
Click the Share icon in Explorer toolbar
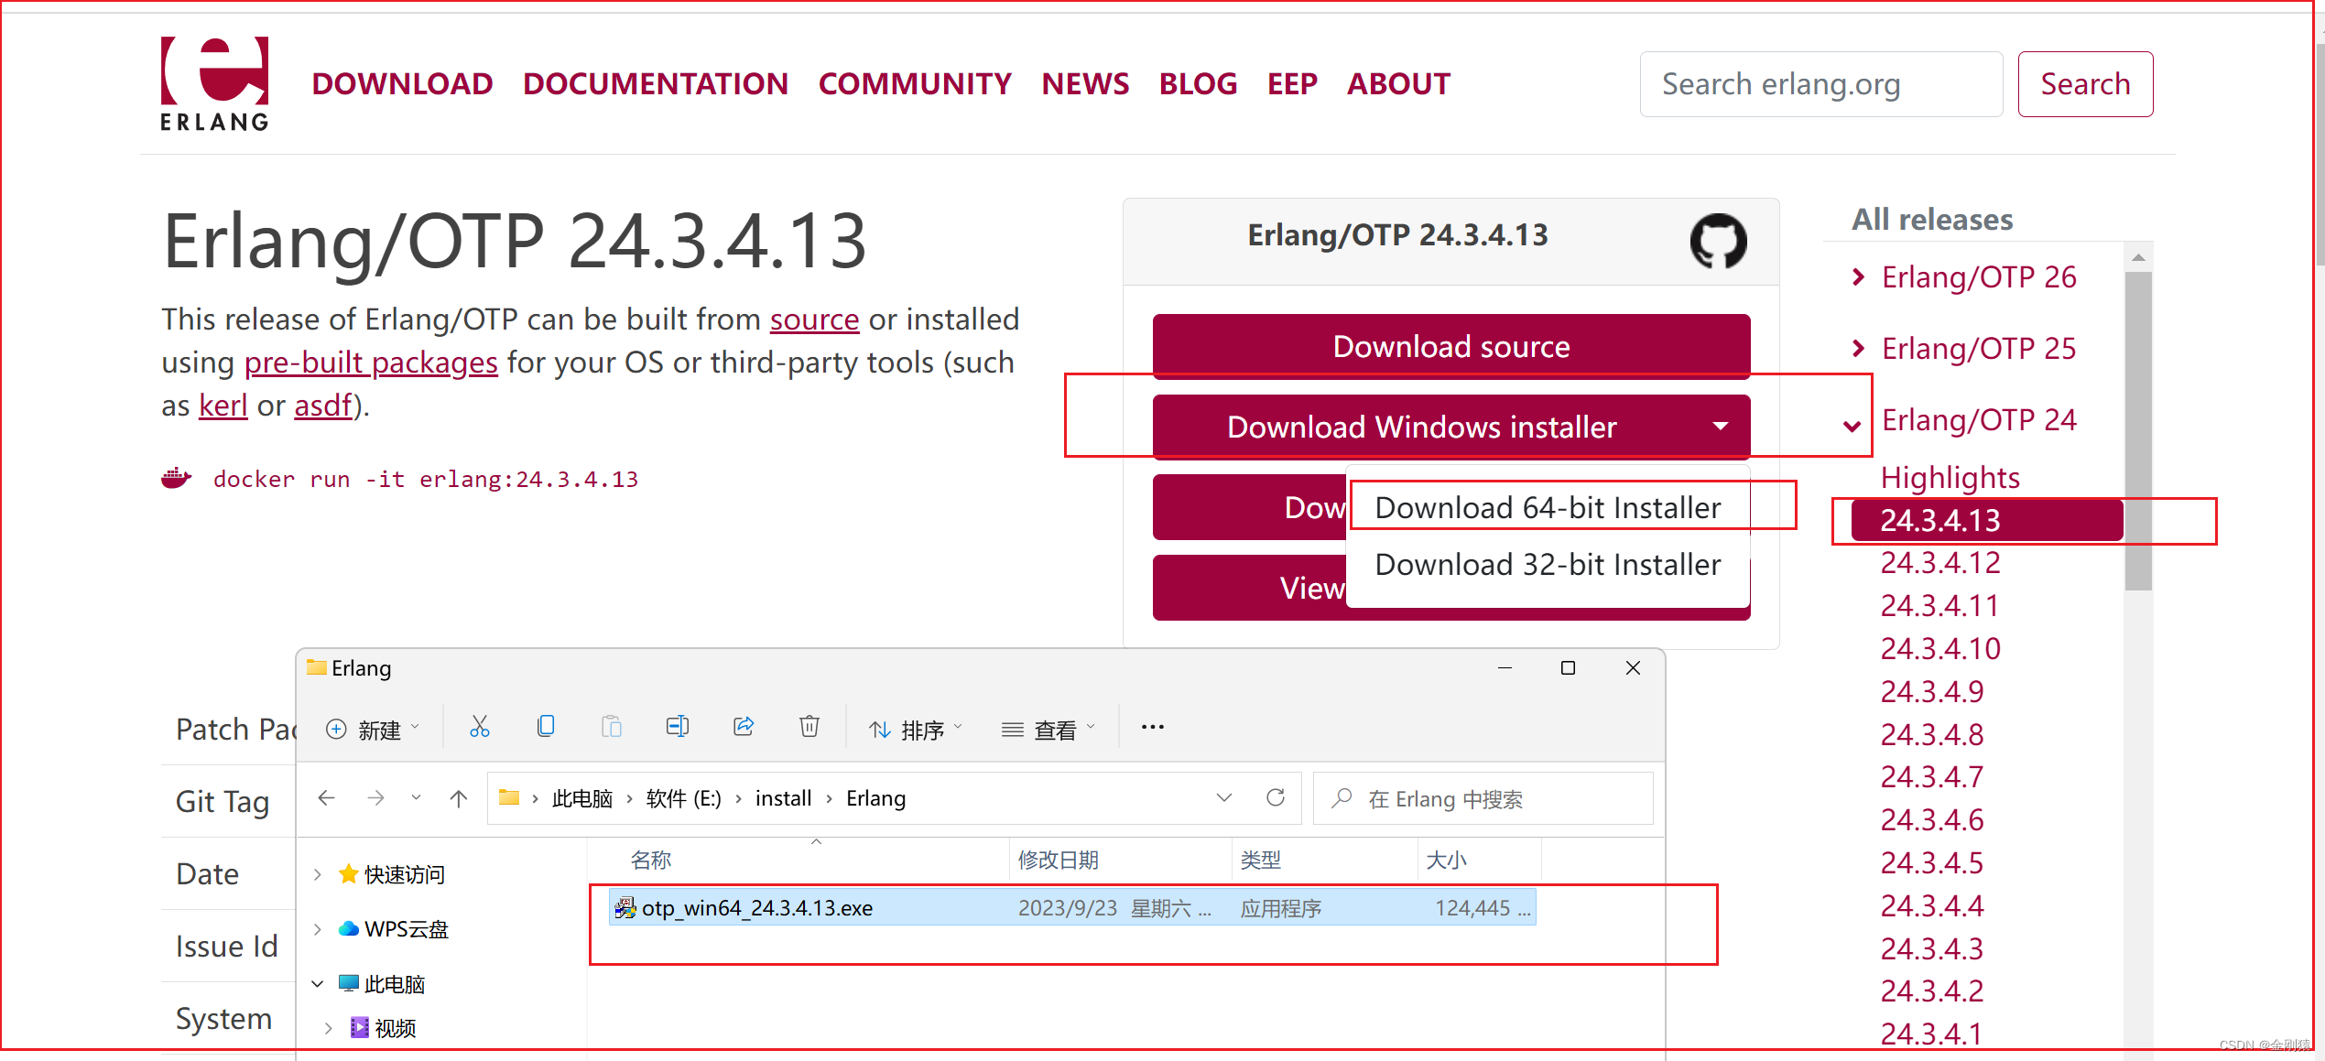pyautogui.click(x=744, y=728)
